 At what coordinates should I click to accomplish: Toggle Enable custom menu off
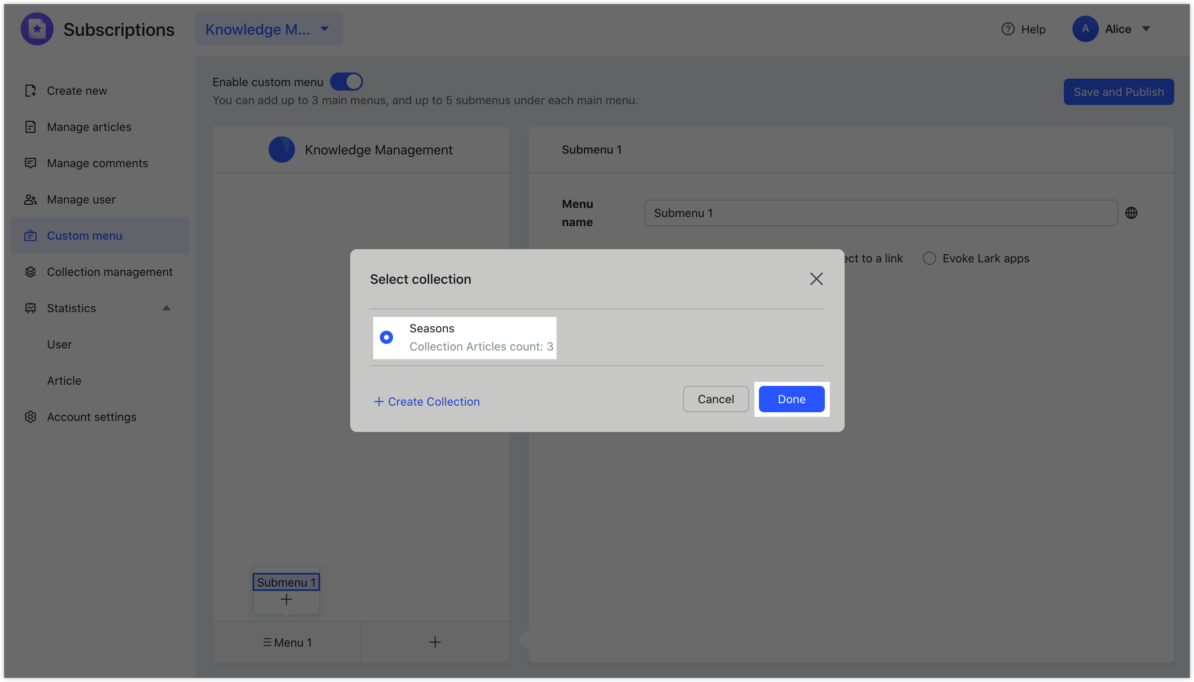pyautogui.click(x=346, y=81)
